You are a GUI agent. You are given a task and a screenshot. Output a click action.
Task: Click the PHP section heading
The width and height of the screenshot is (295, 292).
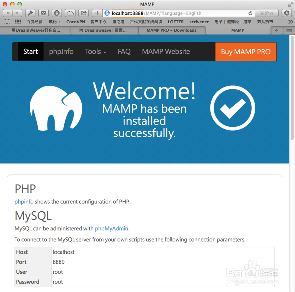pos(25,189)
